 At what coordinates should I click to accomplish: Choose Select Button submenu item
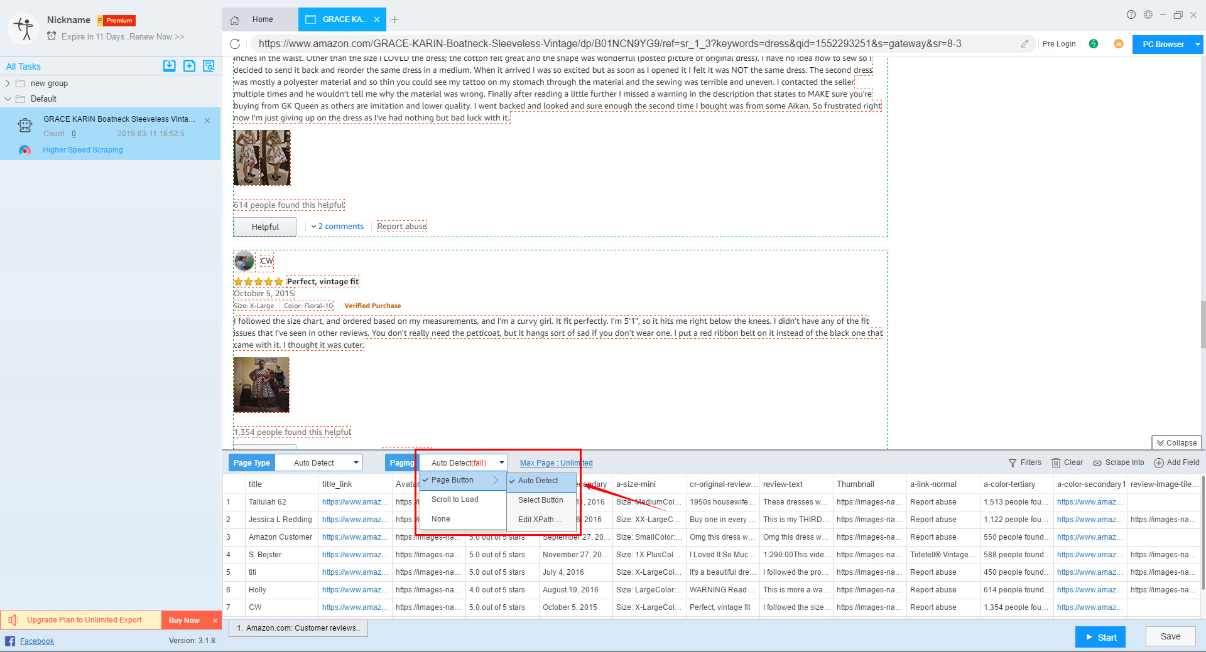pyautogui.click(x=541, y=500)
